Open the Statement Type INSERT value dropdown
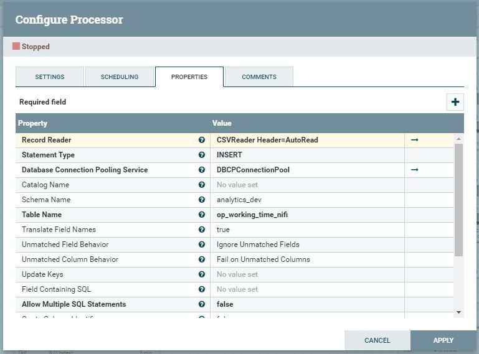479x354 pixels. point(307,155)
